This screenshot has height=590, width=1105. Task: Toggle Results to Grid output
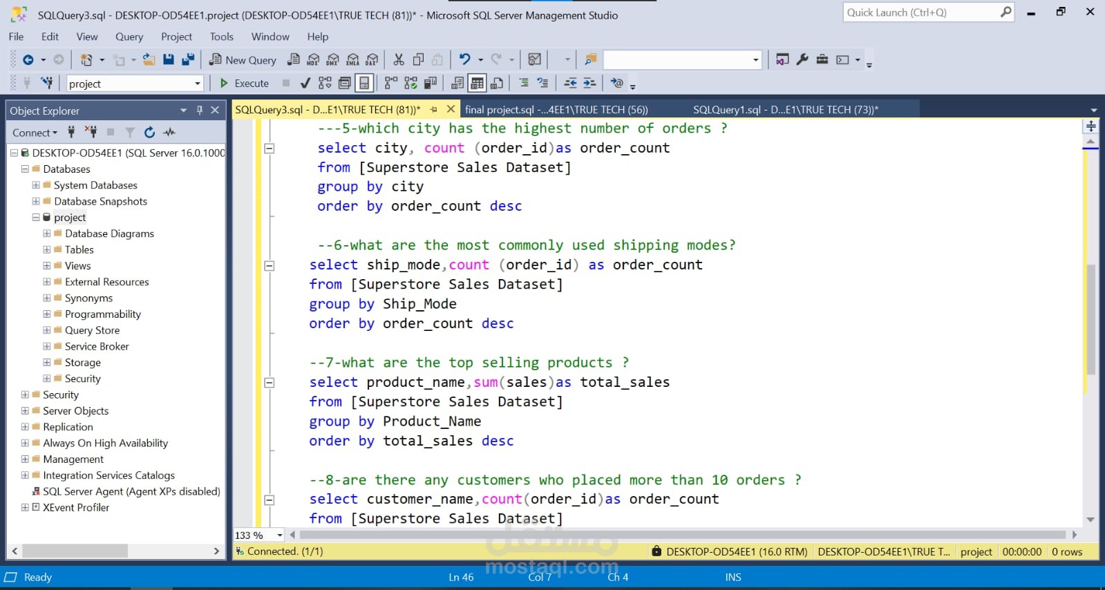(x=477, y=84)
